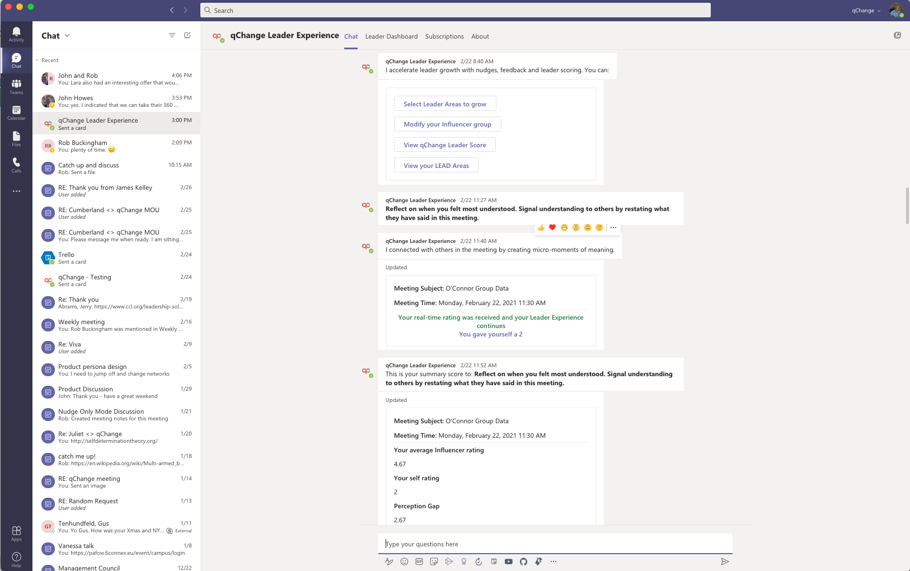Open the Product persona design chat
The image size is (910, 571).
(x=116, y=369)
